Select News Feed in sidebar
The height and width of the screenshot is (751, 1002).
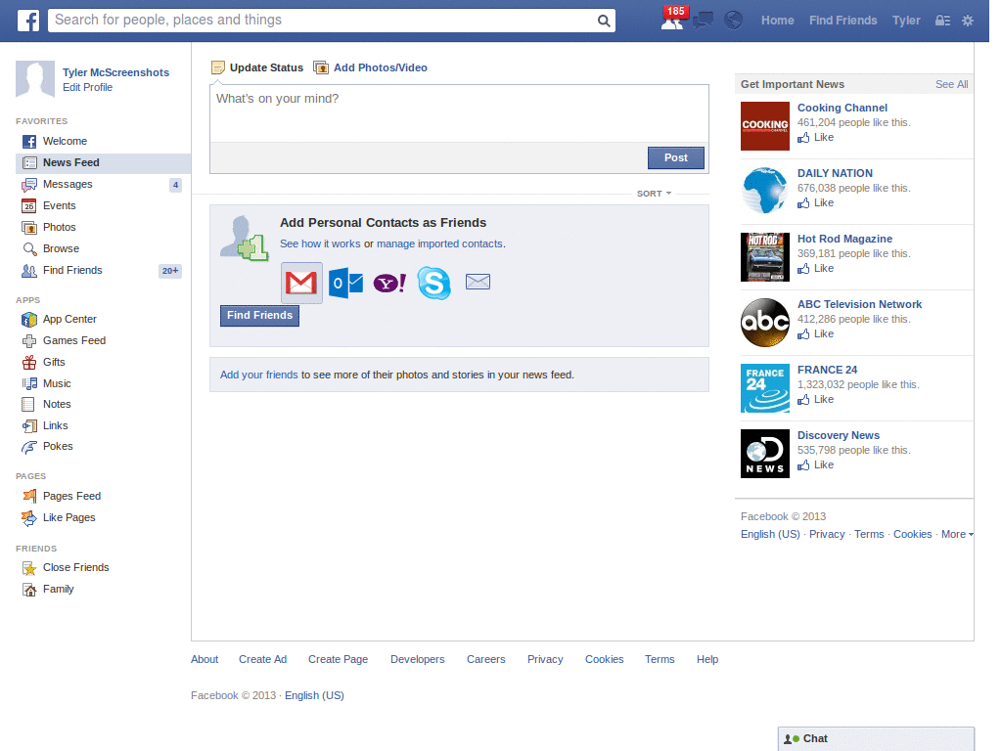[102, 163]
